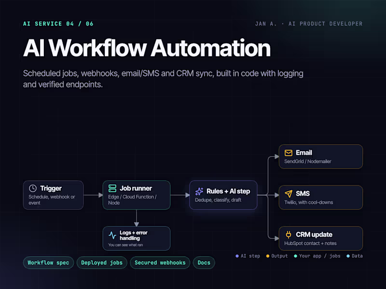Click the Rules + AI step title
Screen dimensions: 386x289
[x=228, y=191]
